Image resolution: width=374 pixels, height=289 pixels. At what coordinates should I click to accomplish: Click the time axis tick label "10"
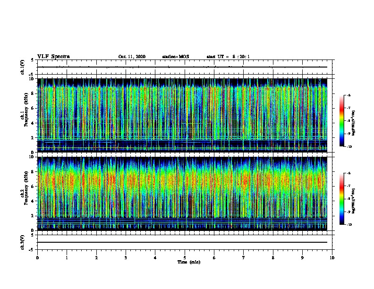pyautogui.click(x=332, y=258)
